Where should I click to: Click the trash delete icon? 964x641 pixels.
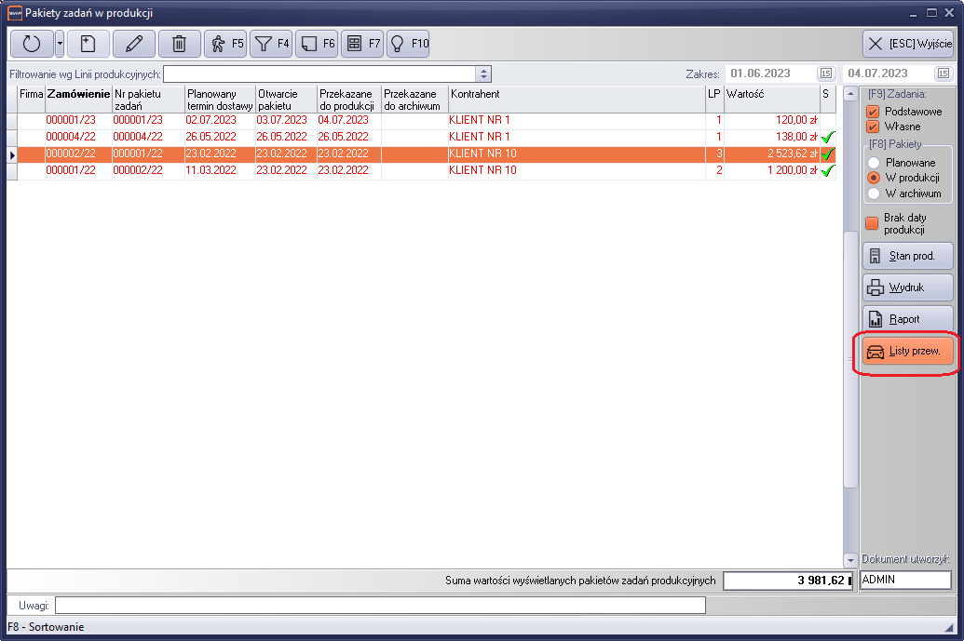(x=179, y=44)
